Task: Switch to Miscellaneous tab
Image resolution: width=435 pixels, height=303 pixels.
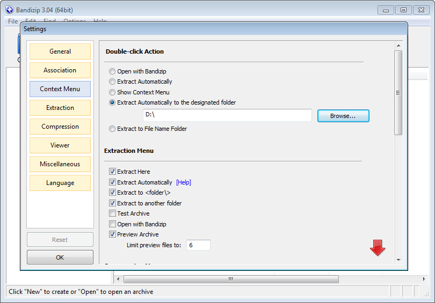Action: (x=60, y=164)
